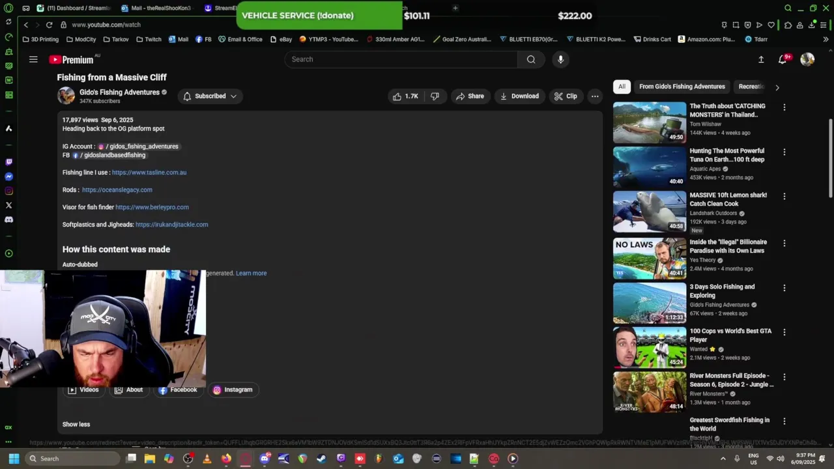Open Twitch in browser sidebar
This screenshot has height=469, width=834.
coord(8,162)
